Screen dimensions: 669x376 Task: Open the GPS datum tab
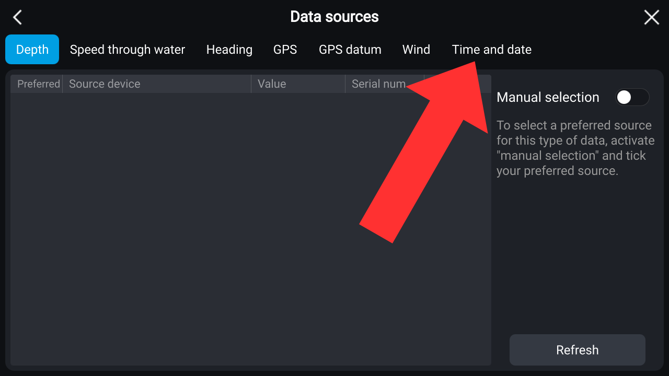(350, 50)
